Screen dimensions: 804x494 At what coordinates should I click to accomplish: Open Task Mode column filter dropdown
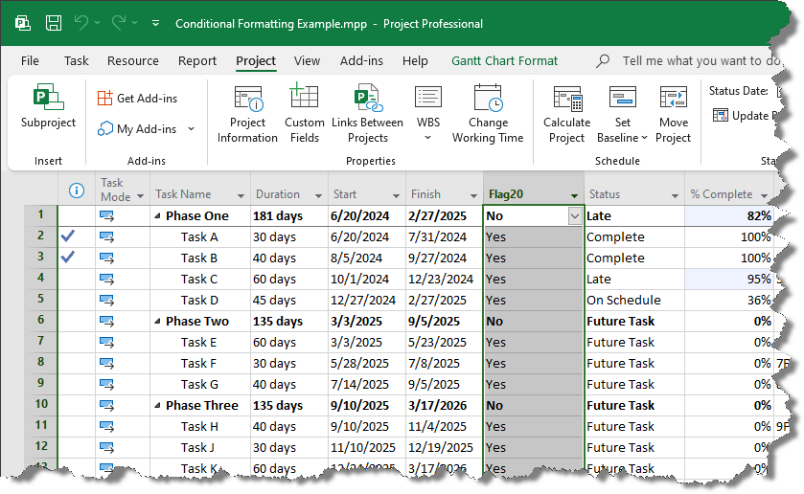pyautogui.click(x=141, y=196)
